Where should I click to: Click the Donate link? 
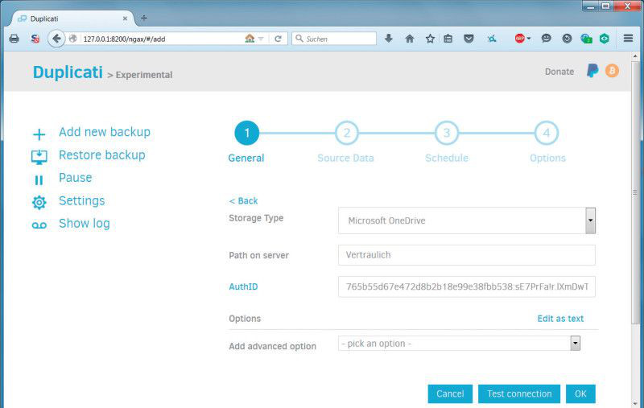tap(559, 72)
